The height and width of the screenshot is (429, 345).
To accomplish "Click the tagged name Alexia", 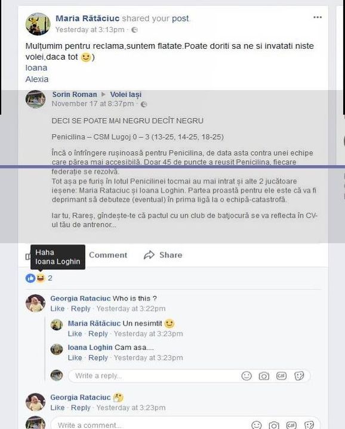I will [x=37, y=79].
